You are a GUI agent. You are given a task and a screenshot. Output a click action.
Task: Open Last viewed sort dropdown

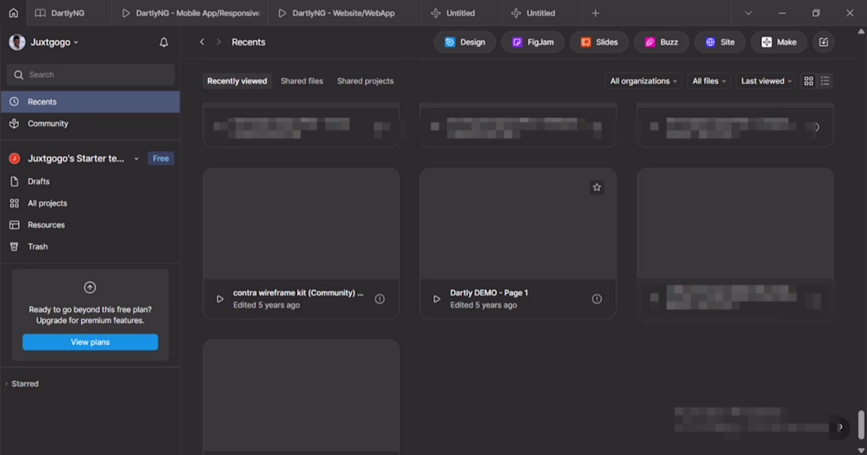(766, 81)
